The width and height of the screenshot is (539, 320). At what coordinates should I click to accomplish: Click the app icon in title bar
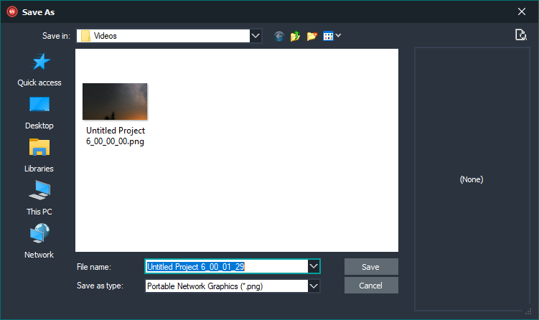(12, 11)
